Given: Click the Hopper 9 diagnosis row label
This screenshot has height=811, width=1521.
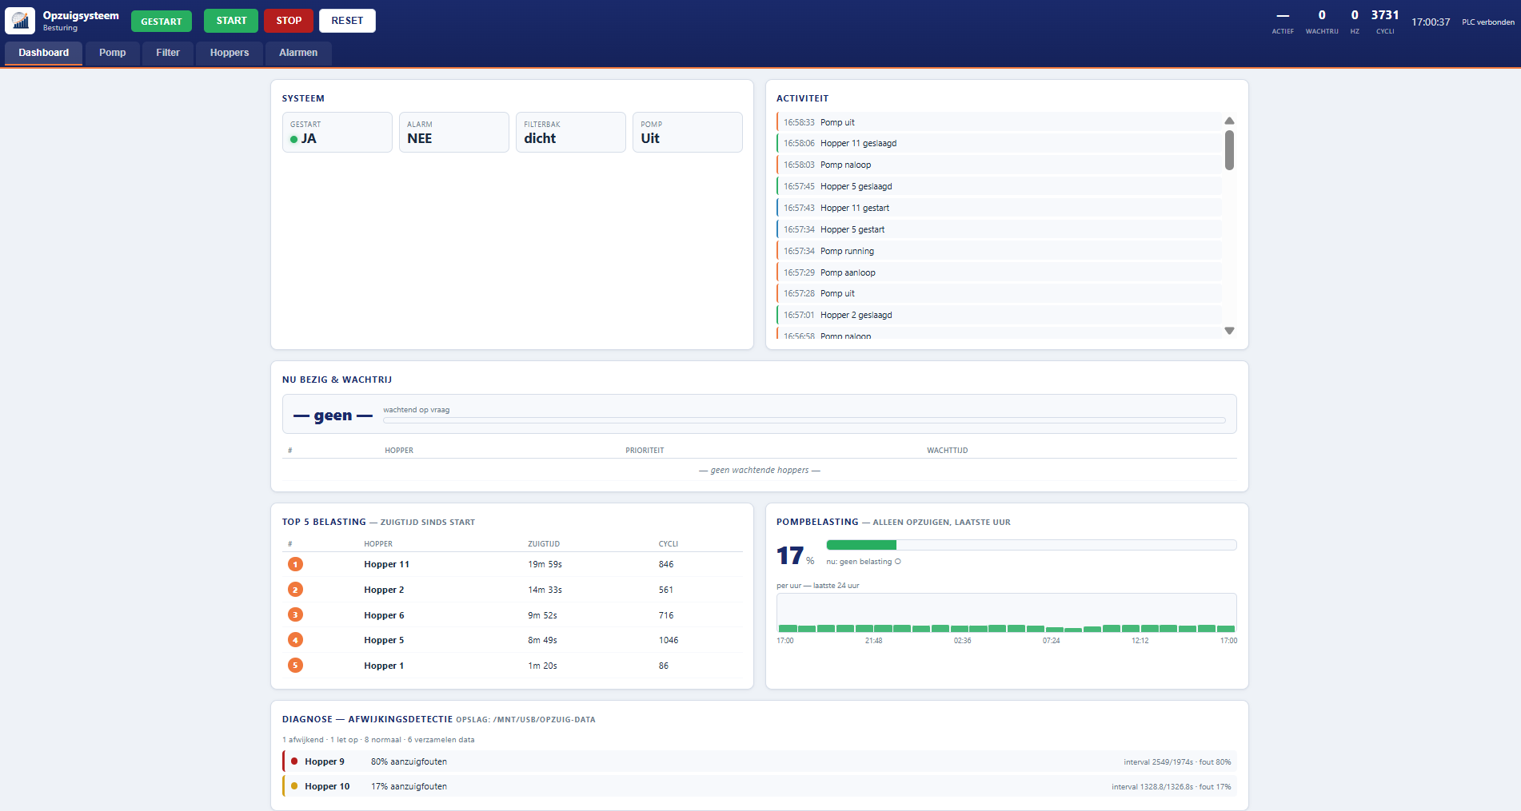Looking at the screenshot, I should coord(325,761).
